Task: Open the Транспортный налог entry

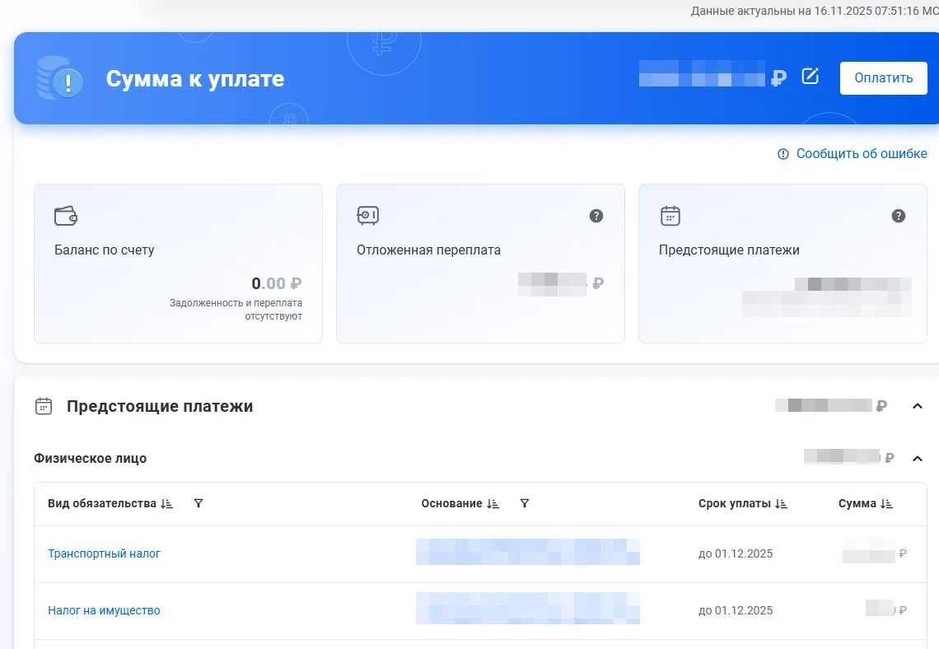Action: [x=104, y=553]
